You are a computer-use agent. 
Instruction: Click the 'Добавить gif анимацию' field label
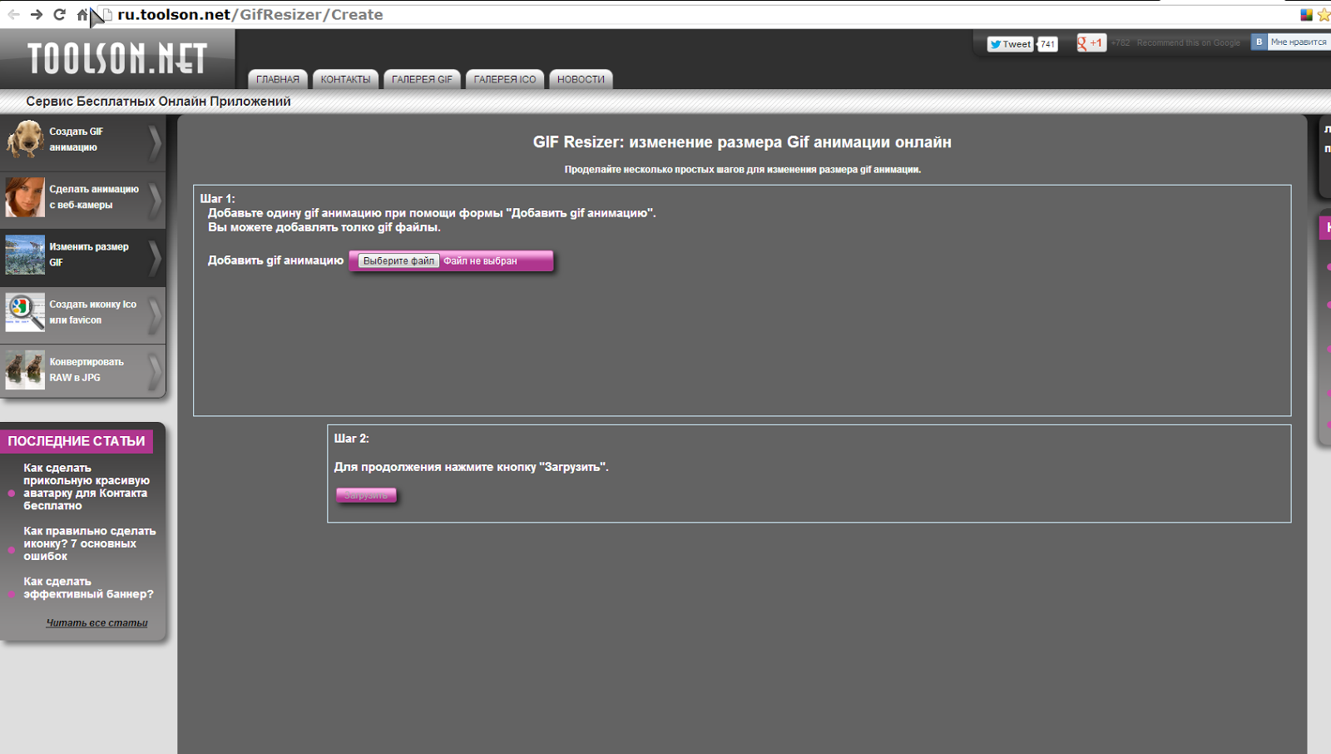275,260
